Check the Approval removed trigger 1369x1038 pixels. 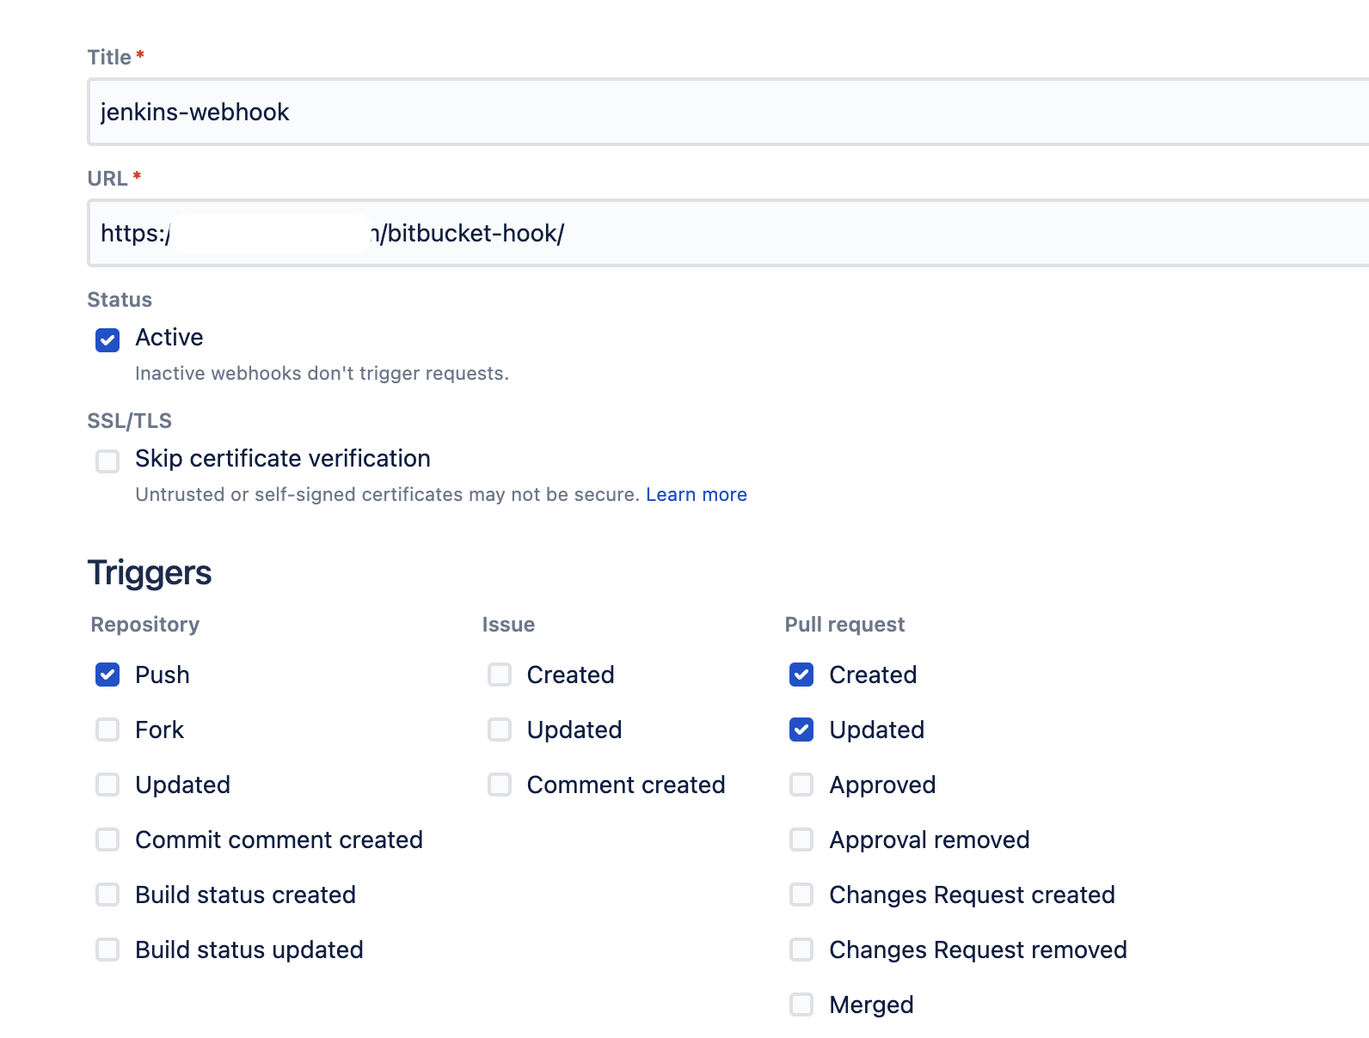point(801,840)
